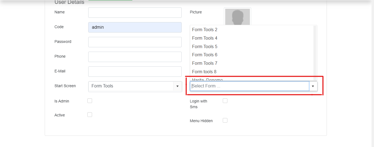Focus the Password input field
374x147 pixels.
pyautogui.click(x=135, y=42)
